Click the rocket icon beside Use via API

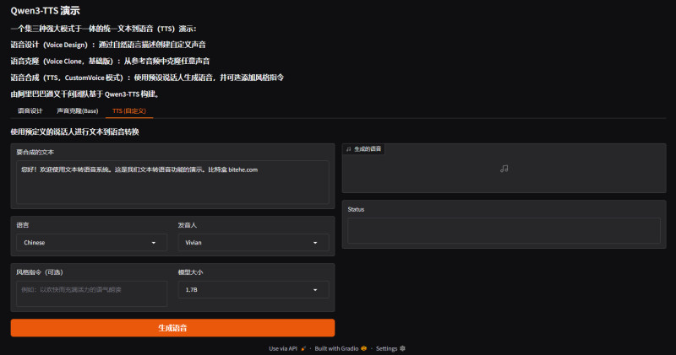pyautogui.click(x=303, y=348)
